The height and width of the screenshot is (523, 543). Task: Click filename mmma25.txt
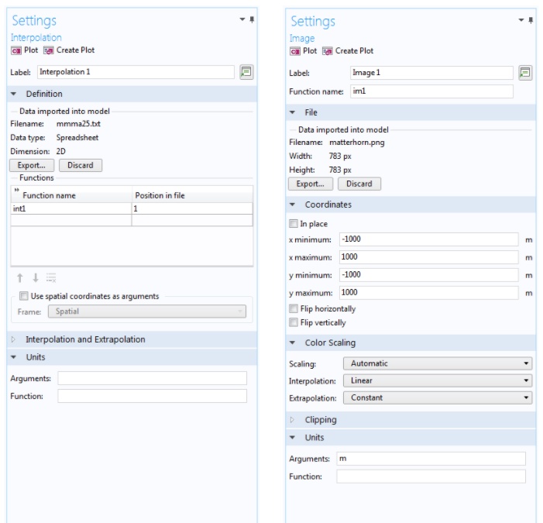click(78, 124)
